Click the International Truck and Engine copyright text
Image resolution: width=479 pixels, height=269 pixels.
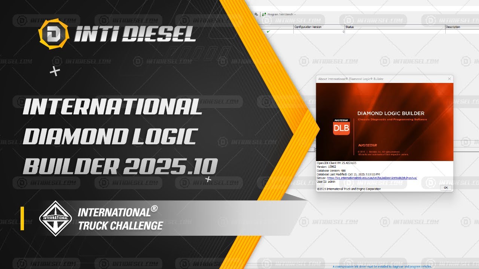pos(349,189)
